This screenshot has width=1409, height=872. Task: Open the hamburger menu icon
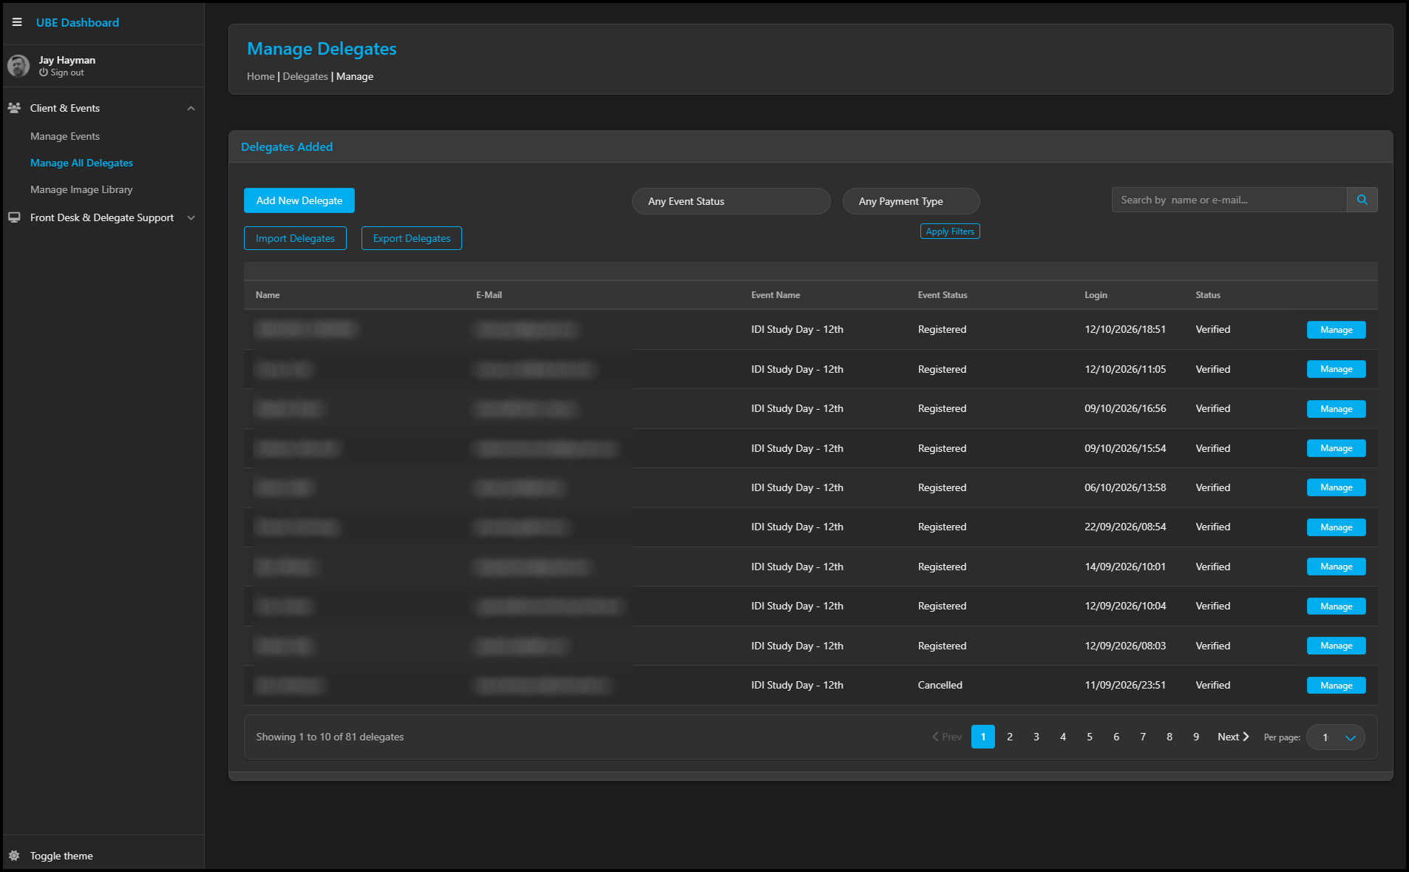tap(17, 22)
